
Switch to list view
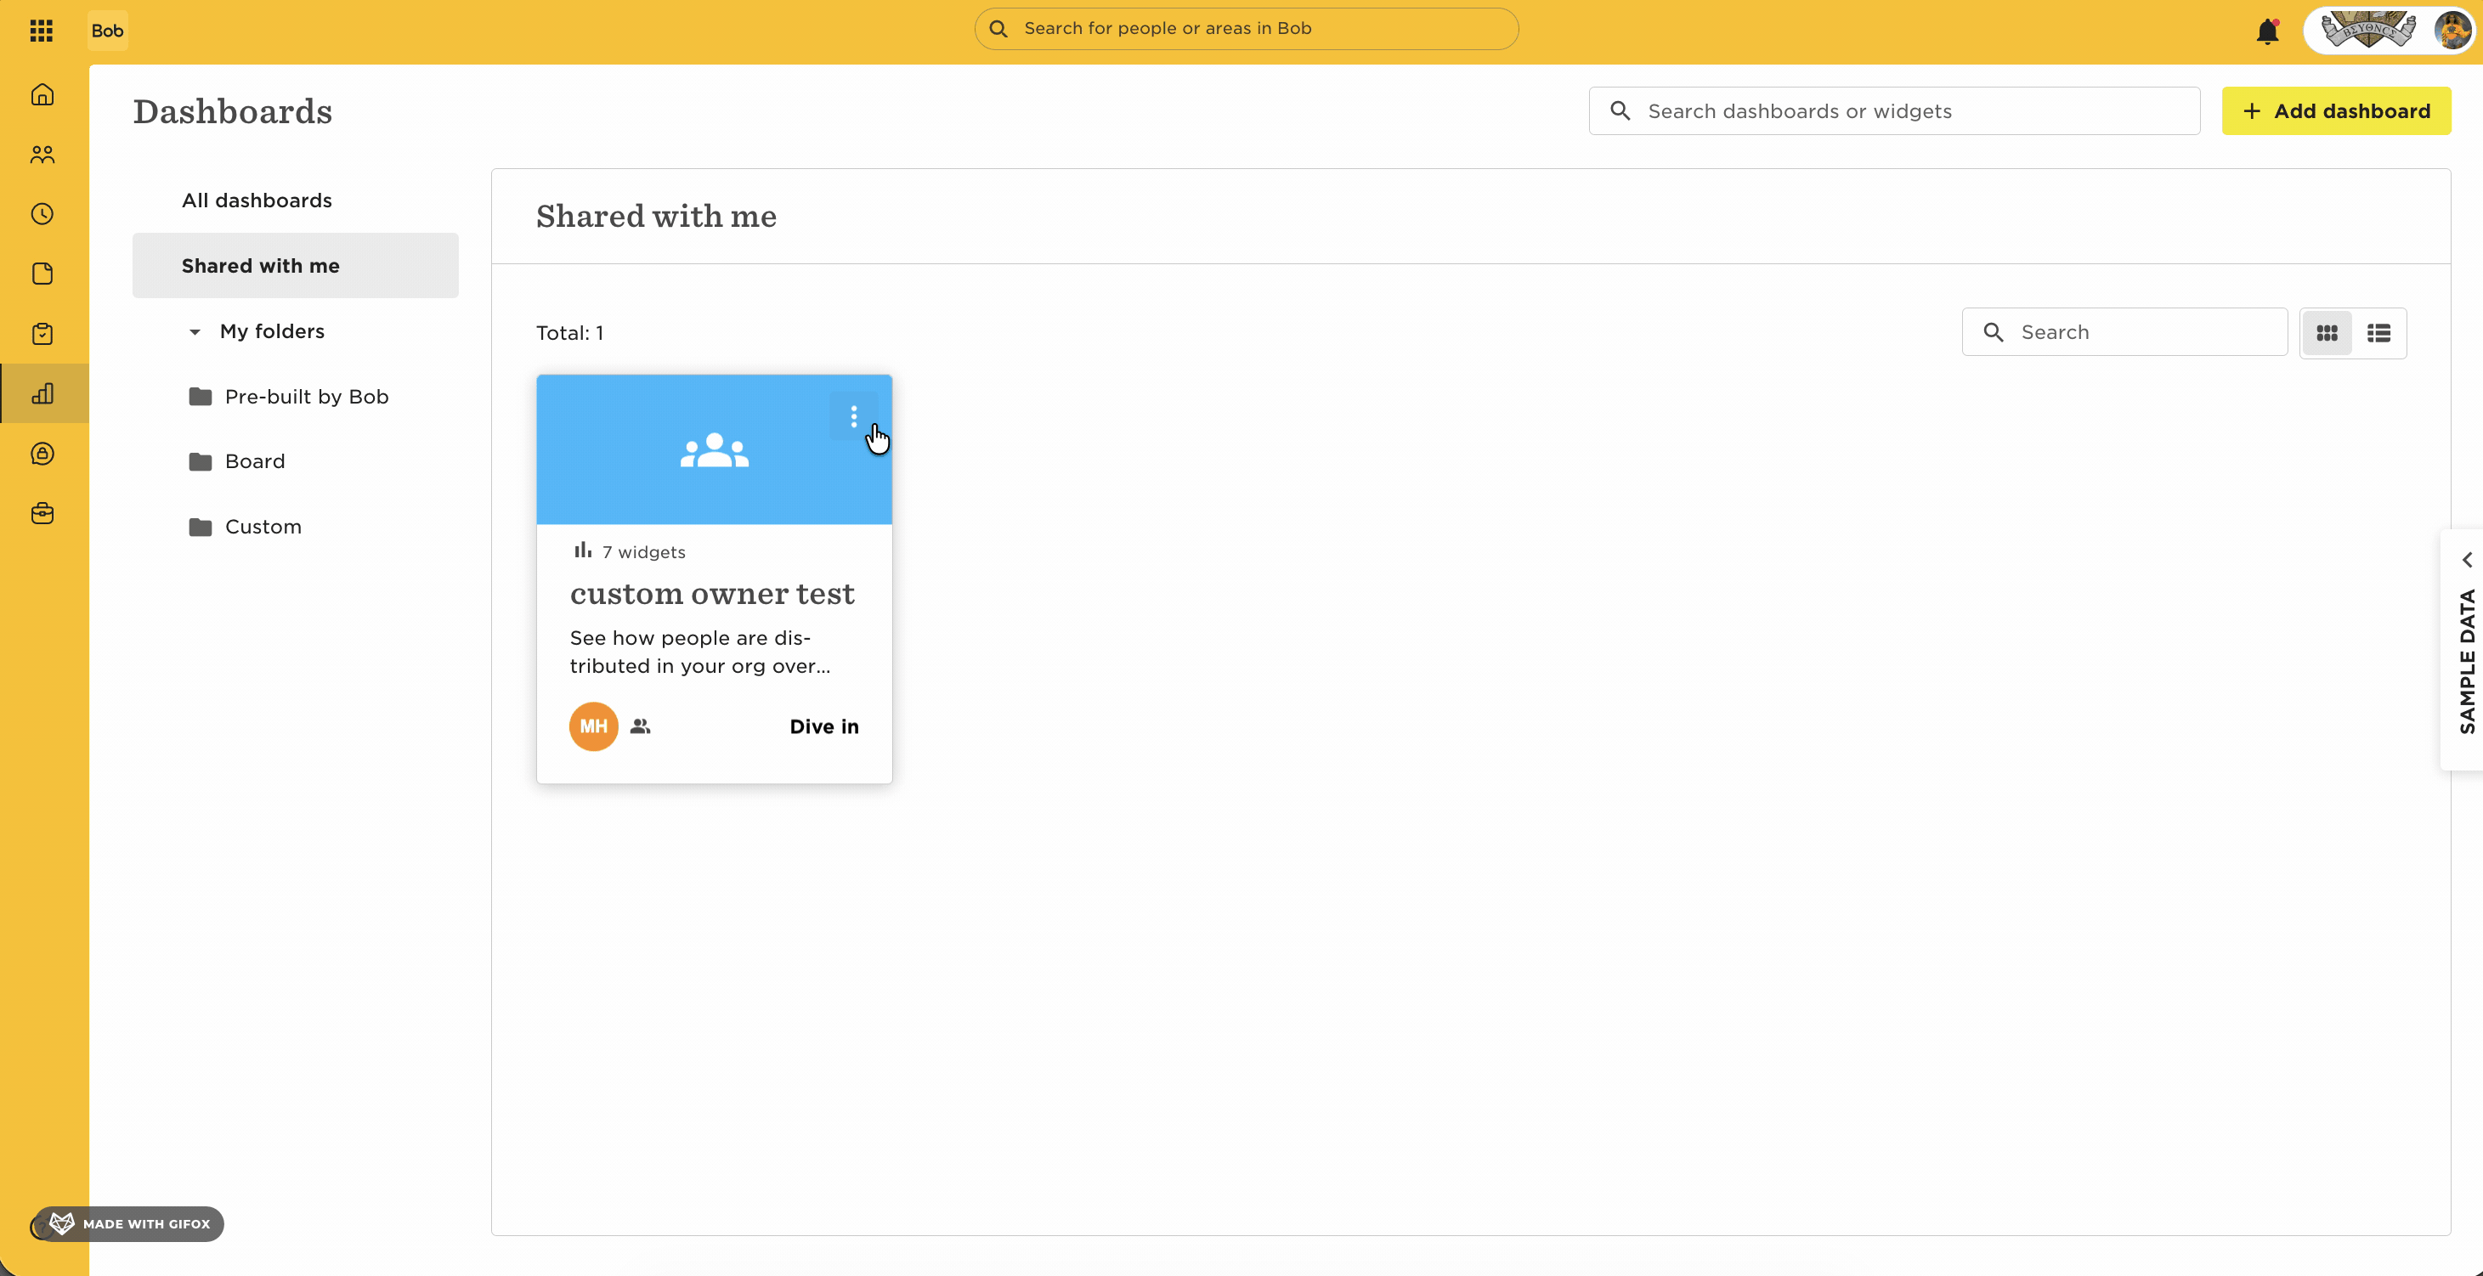(x=2378, y=332)
